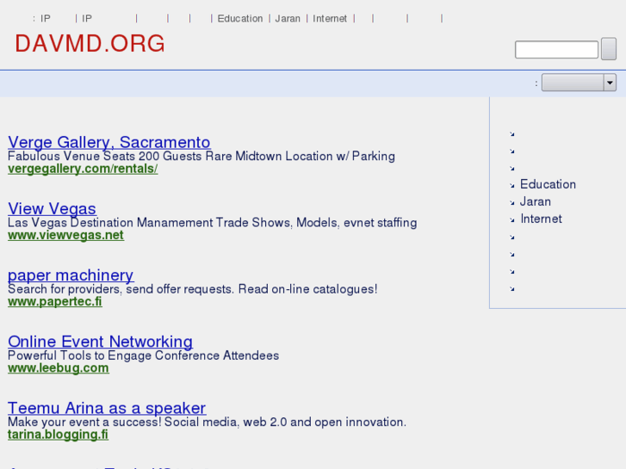Click 'Powerful Tools to Engage Conference Attendees' text
The width and height of the screenshot is (626, 469).
click(x=143, y=355)
